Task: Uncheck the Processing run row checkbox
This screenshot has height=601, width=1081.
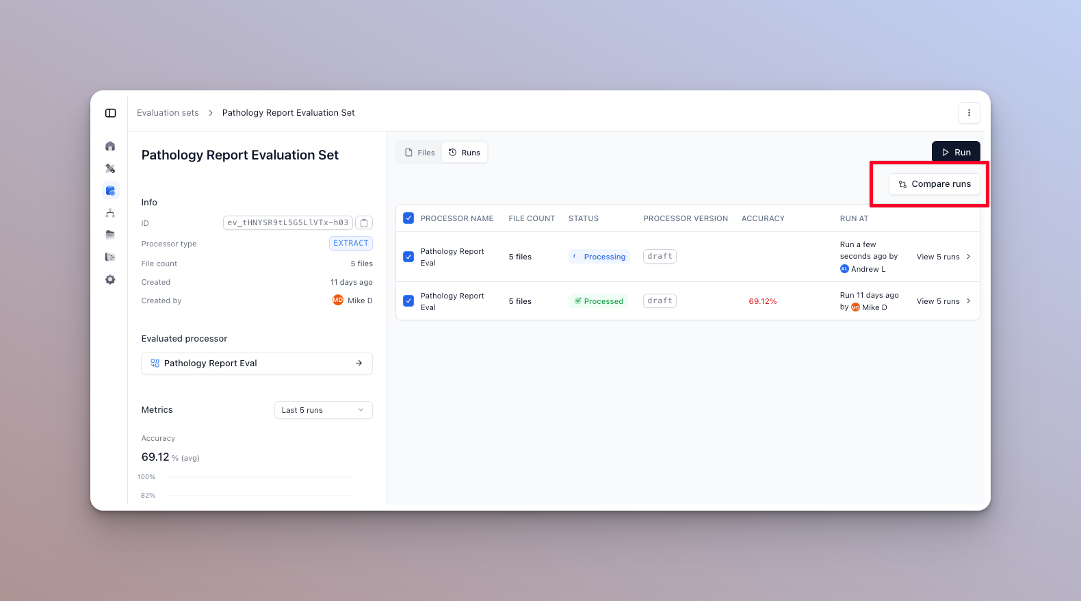Action: tap(408, 257)
